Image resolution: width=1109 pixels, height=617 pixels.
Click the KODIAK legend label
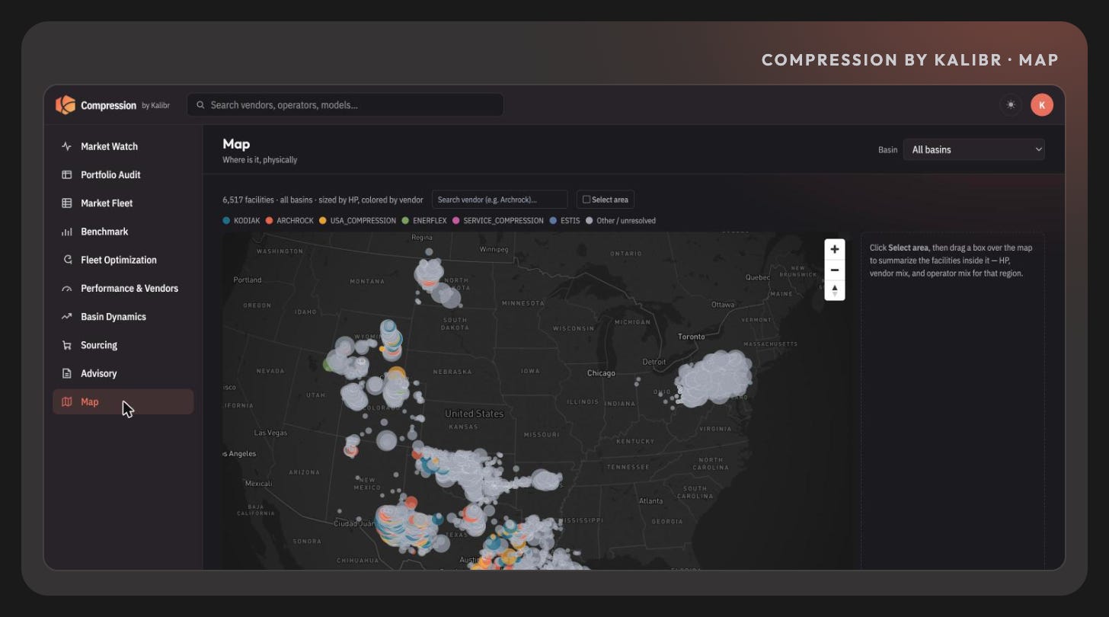(x=247, y=221)
